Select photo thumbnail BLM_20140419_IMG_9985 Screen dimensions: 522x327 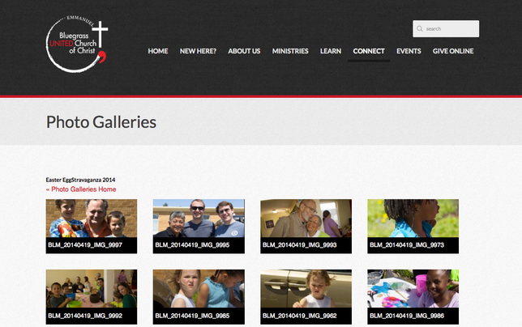click(199, 297)
